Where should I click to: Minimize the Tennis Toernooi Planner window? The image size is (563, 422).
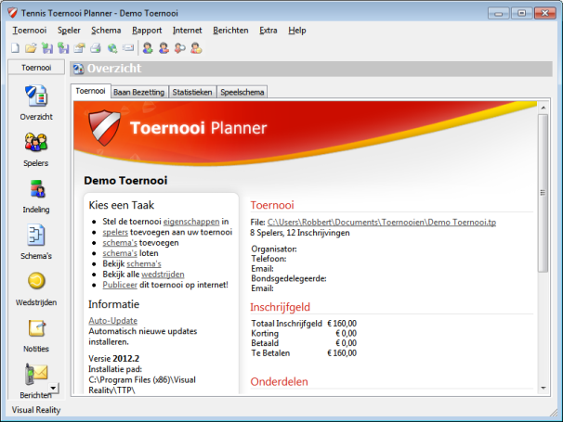click(498, 13)
